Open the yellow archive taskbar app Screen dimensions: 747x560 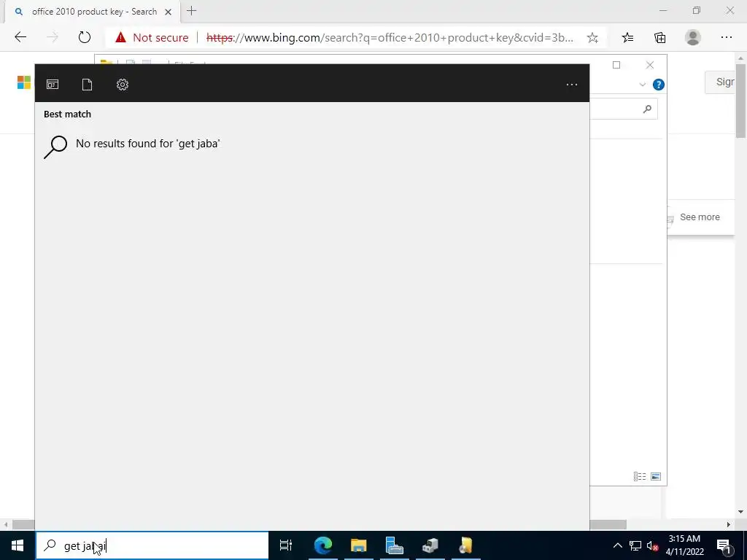[x=466, y=545]
